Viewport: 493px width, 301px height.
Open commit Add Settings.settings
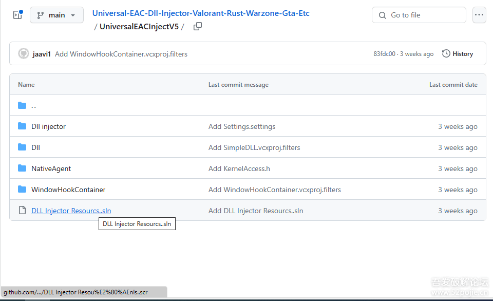[242, 126]
